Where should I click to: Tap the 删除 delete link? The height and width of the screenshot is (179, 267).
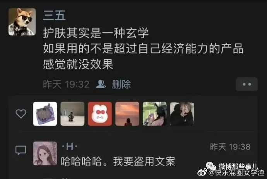tap(121, 84)
